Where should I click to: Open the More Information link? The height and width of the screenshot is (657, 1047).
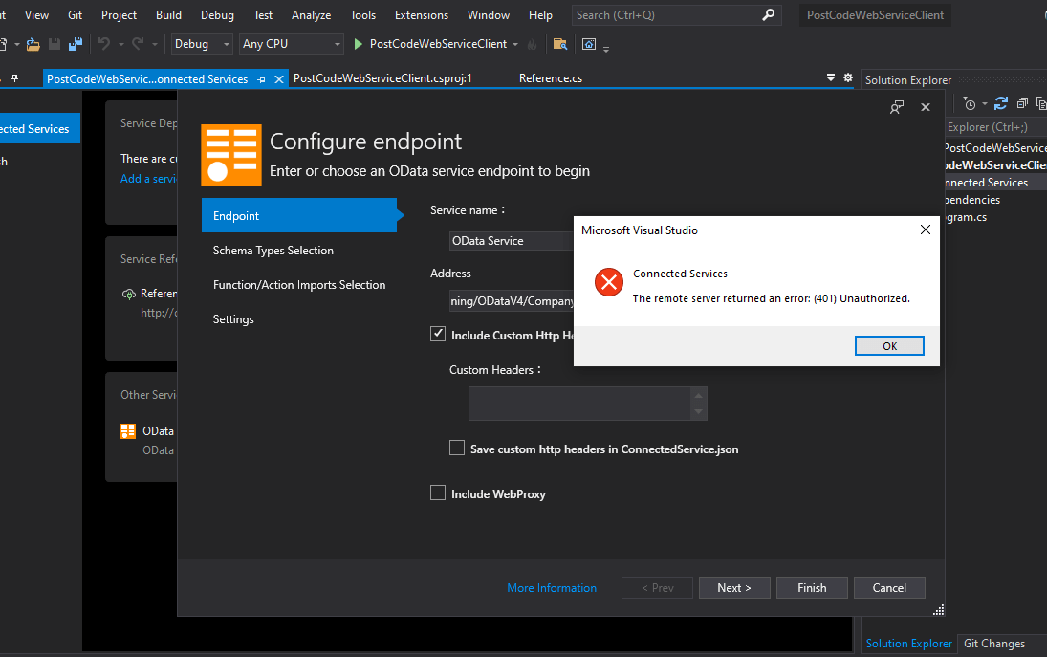click(552, 587)
